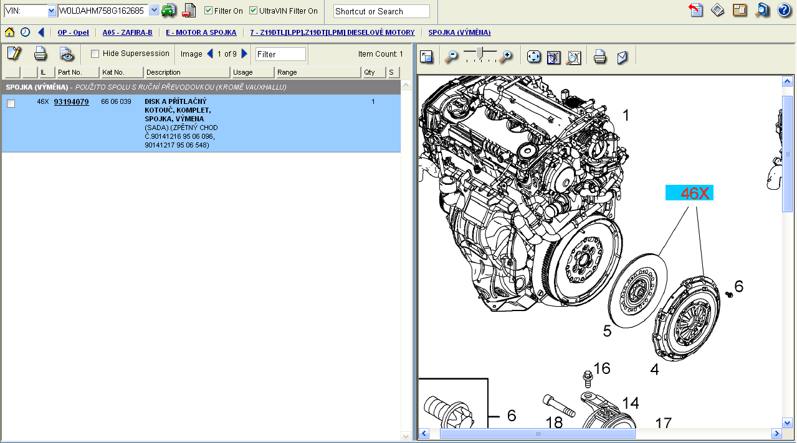The height and width of the screenshot is (443, 797).
Task: Open E - MOTOR A SPOJKA breadcrumb link
Action: point(201,32)
